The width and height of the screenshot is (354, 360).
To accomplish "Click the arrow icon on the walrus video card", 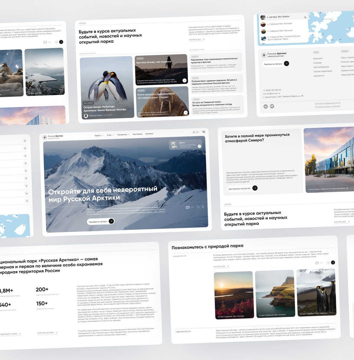I will point(185,113).
